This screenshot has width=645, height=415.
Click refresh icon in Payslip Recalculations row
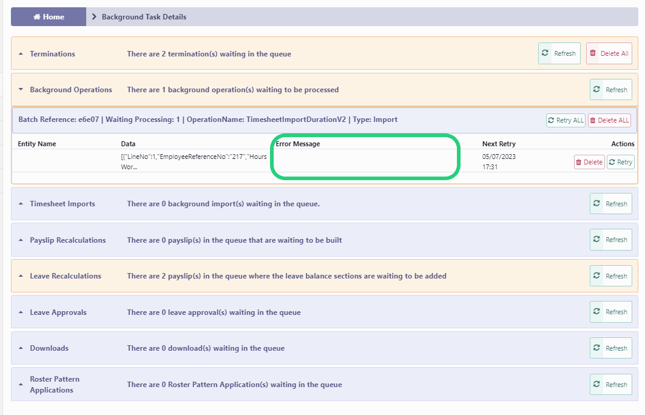tap(596, 239)
